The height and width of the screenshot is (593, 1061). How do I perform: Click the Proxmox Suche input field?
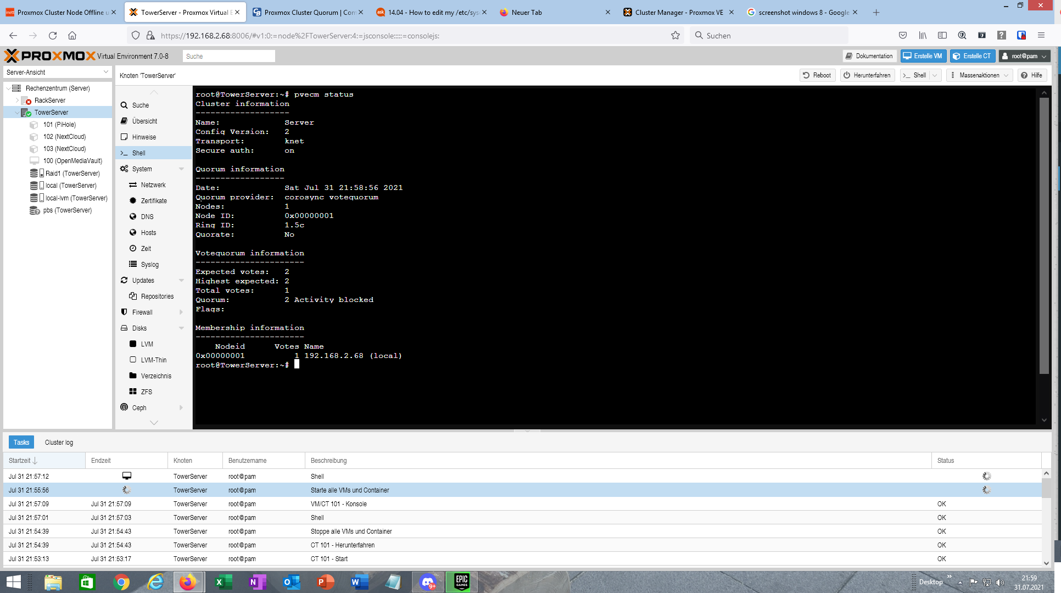(228, 56)
